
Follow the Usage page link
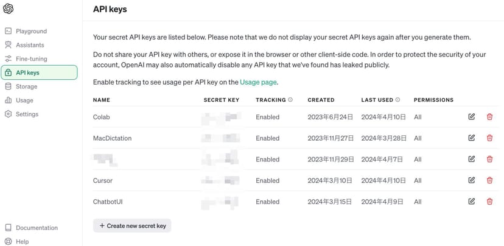click(259, 82)
